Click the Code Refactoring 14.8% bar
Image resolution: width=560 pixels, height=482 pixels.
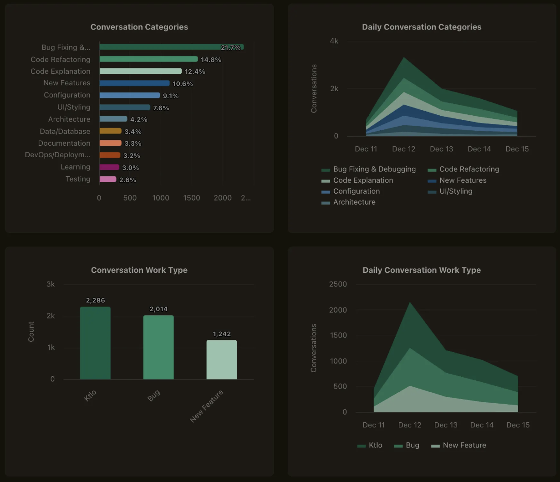pos(148,59)
